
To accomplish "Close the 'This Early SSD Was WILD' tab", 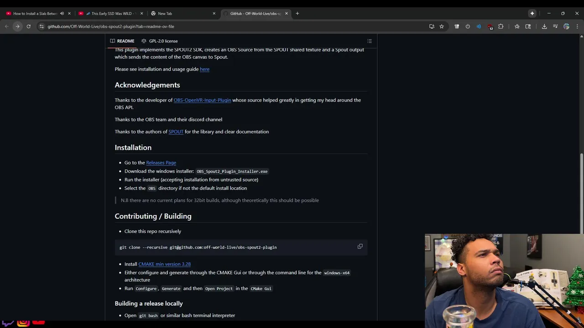I will coord(141,14).
